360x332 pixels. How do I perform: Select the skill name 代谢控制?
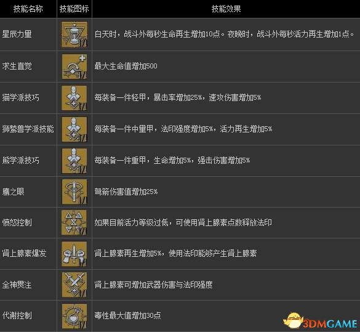coord(17,316)
